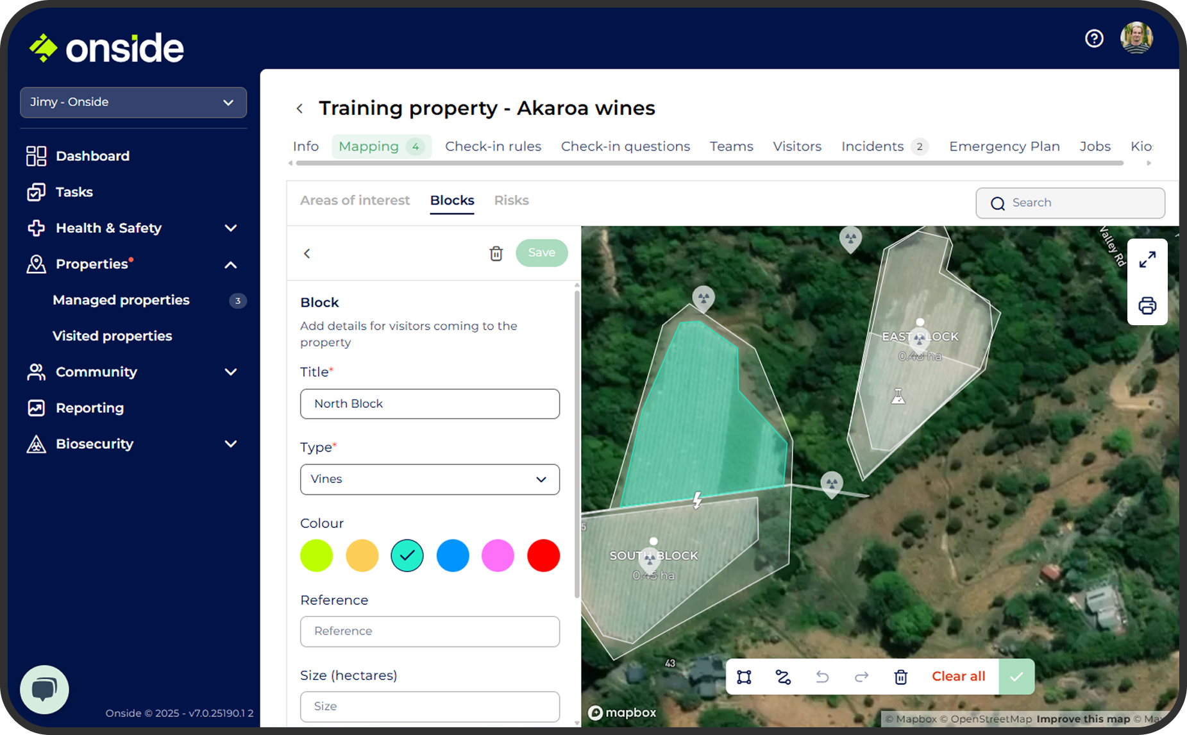Viewport: 1187px width, 735px height.
Task: Select the red colour swatch
Action: pyautogui.click(x=543, y=555)
